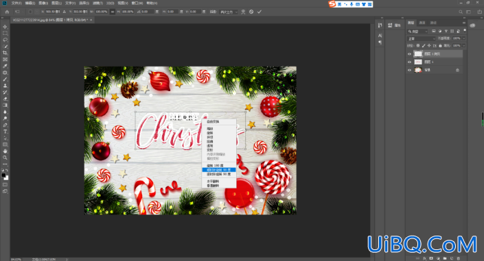The width and height of the screenshot is (484, 261).
Task: Click the rotation angle input field
Action: (148, 12)
